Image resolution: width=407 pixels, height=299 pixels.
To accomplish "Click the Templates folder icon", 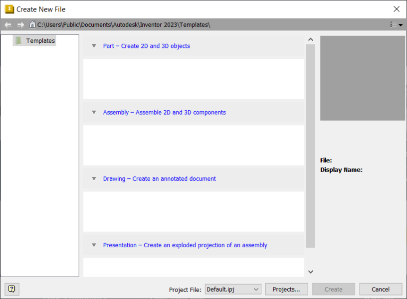I will click(18, 40).
